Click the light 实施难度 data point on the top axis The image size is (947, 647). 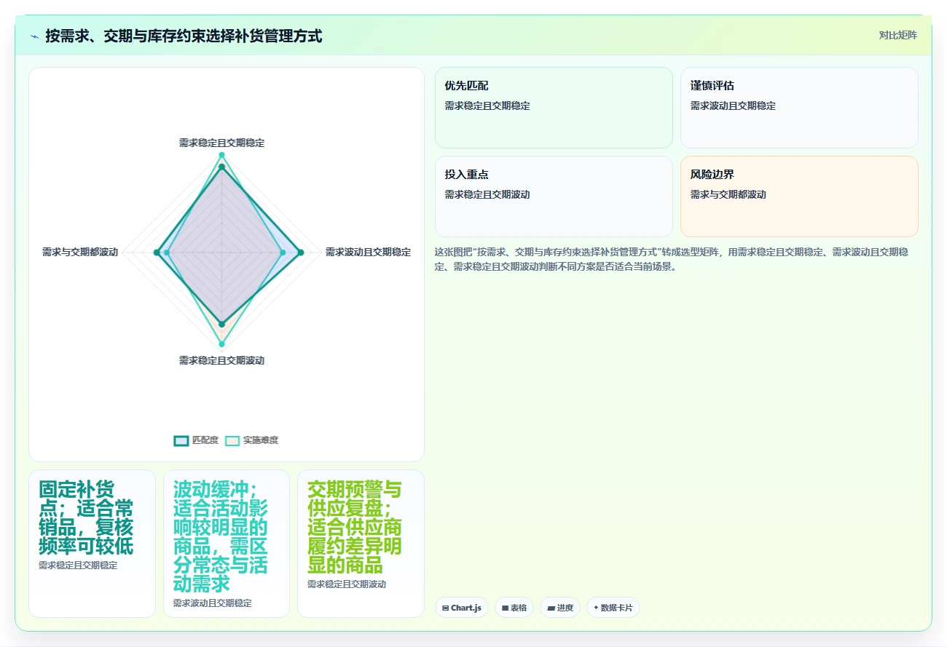point(222,155)
